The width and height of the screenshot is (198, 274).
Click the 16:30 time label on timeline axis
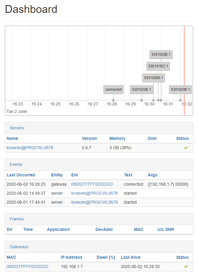click(x=149, y=104)
